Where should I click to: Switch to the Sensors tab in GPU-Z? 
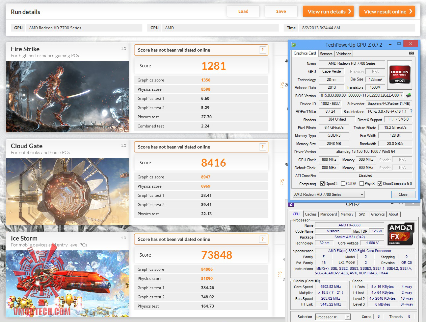click(326, 54)
